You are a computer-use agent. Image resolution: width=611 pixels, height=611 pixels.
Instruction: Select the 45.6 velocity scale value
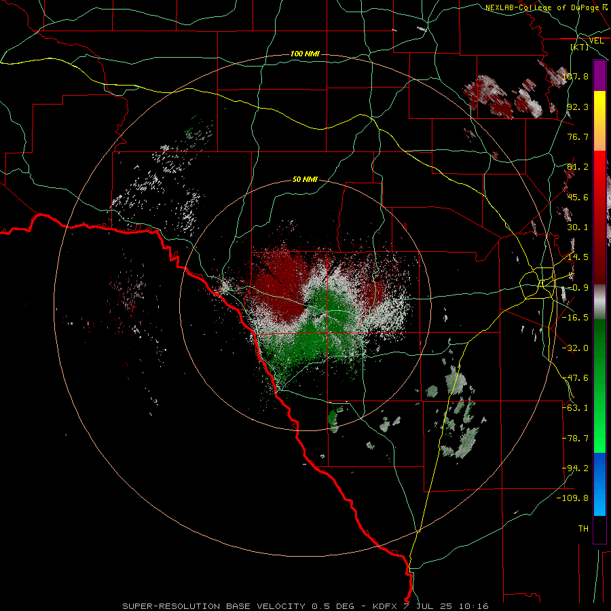(578, 197)
